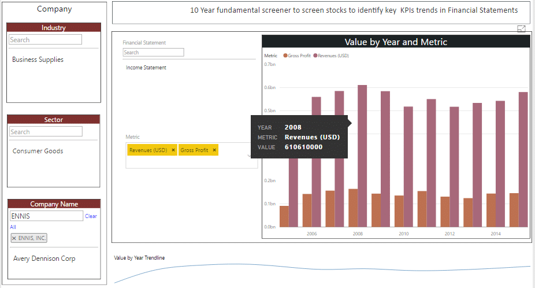Viewport: 535px width, 288px height.
Task: Click the Sector search box
Action: [46, 131]
